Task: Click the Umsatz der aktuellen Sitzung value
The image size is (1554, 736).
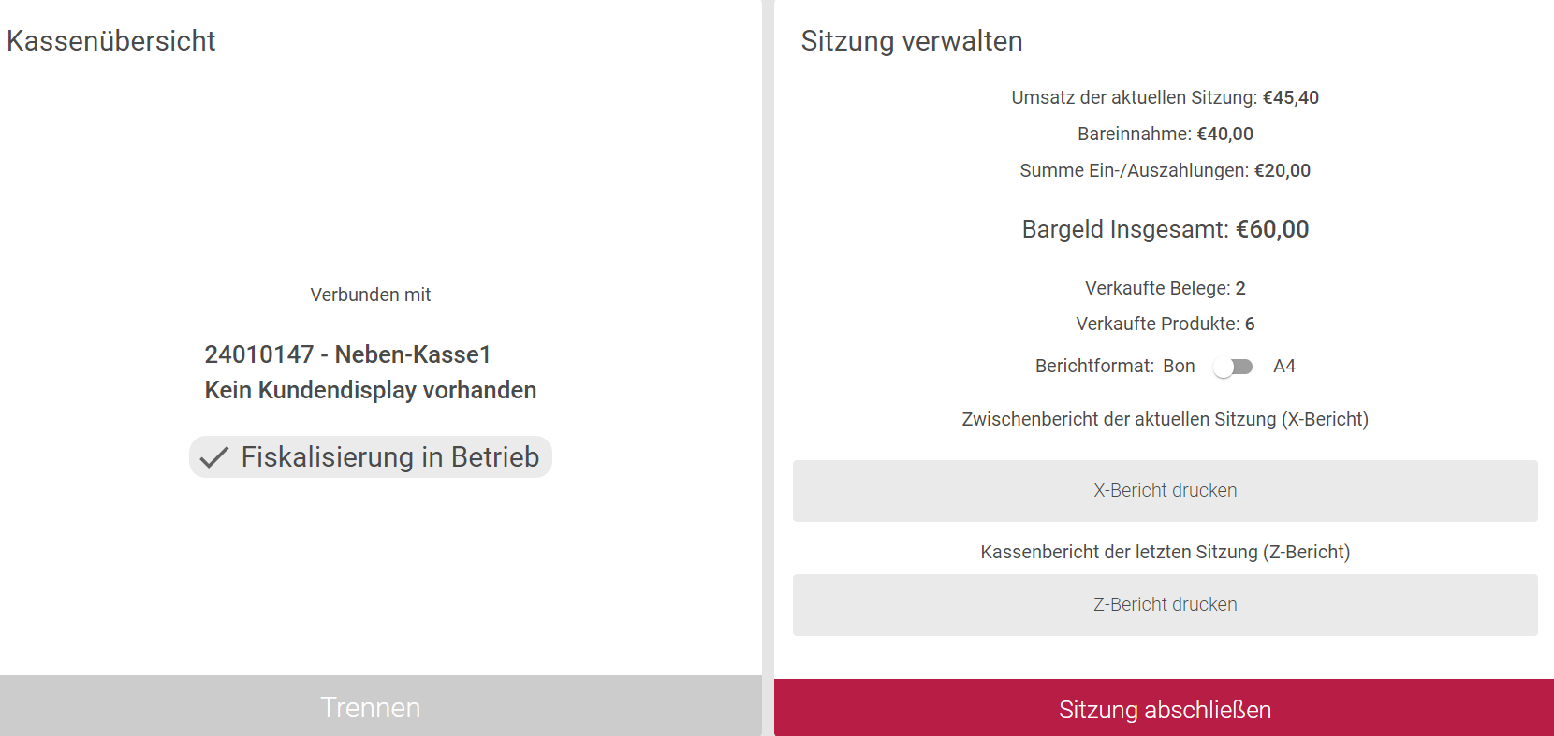Action: 1290,97
